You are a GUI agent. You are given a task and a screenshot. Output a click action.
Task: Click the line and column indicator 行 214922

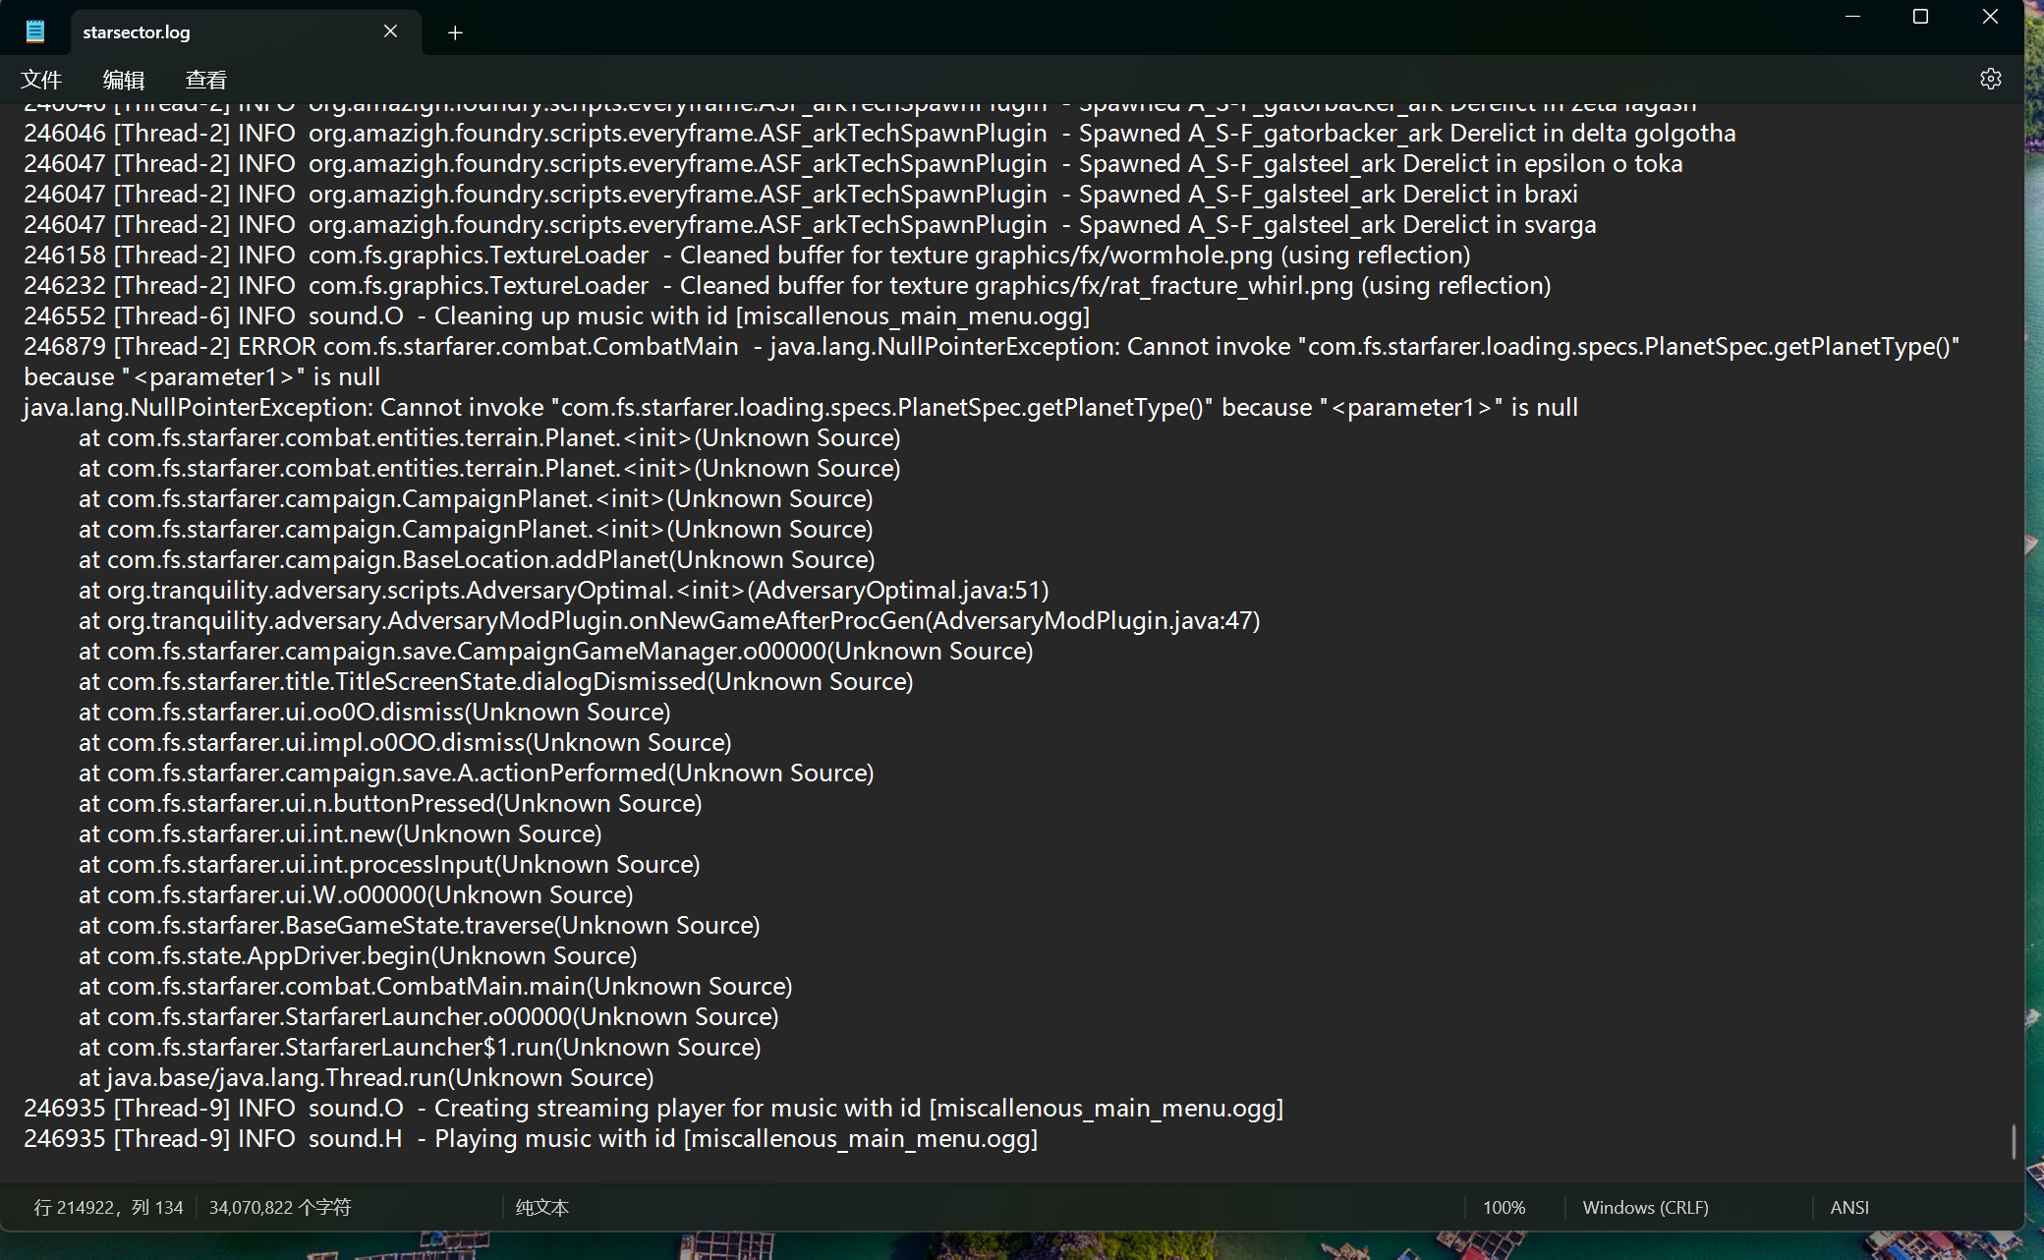click(x=108, y=1207)
